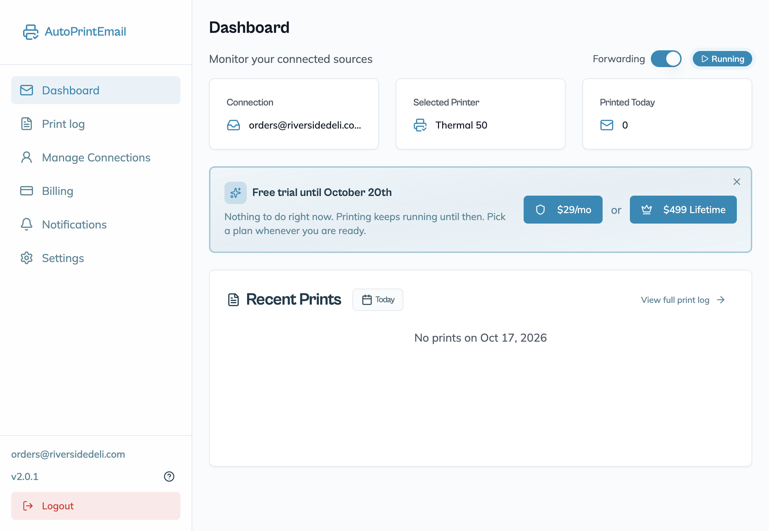The height and width of the screenshot is (531, 769).
Task: Click the orders@riversidedeli.co... connection address
Action: coord(305,125)
